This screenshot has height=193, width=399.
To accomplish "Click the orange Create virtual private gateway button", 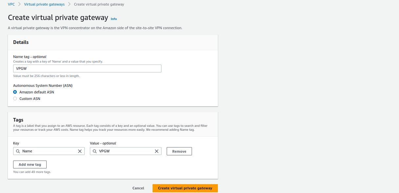I will [x=185, y=188].
